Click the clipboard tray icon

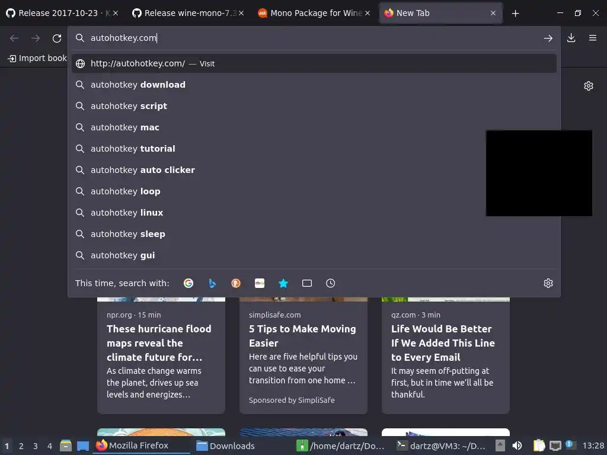[x=539, y=446]
